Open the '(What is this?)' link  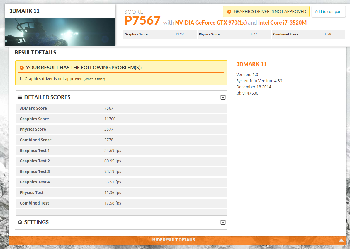pyautogui.click(x=94, y=79)
